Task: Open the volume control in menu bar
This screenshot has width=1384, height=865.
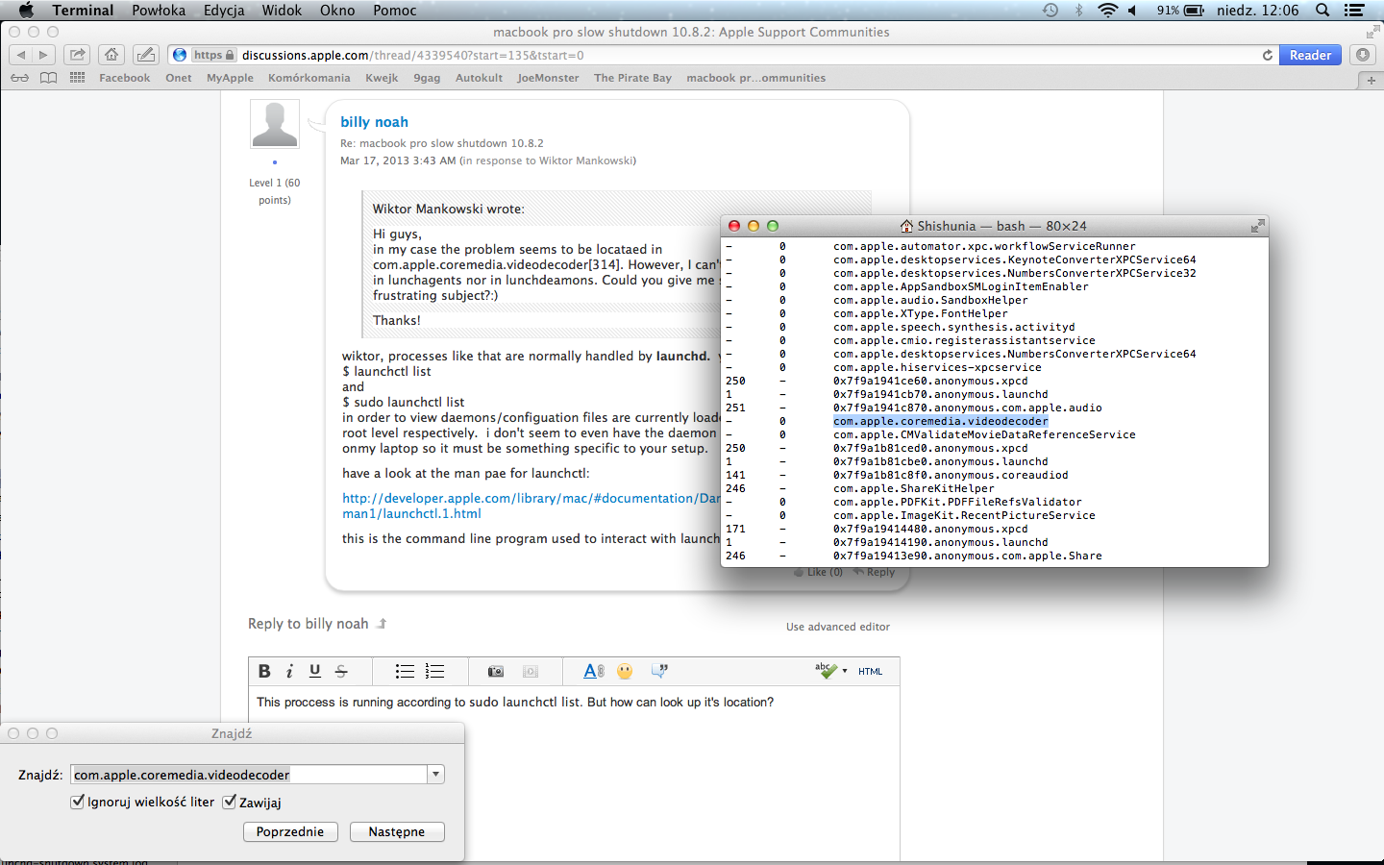Action: [x=1133, y=11]
